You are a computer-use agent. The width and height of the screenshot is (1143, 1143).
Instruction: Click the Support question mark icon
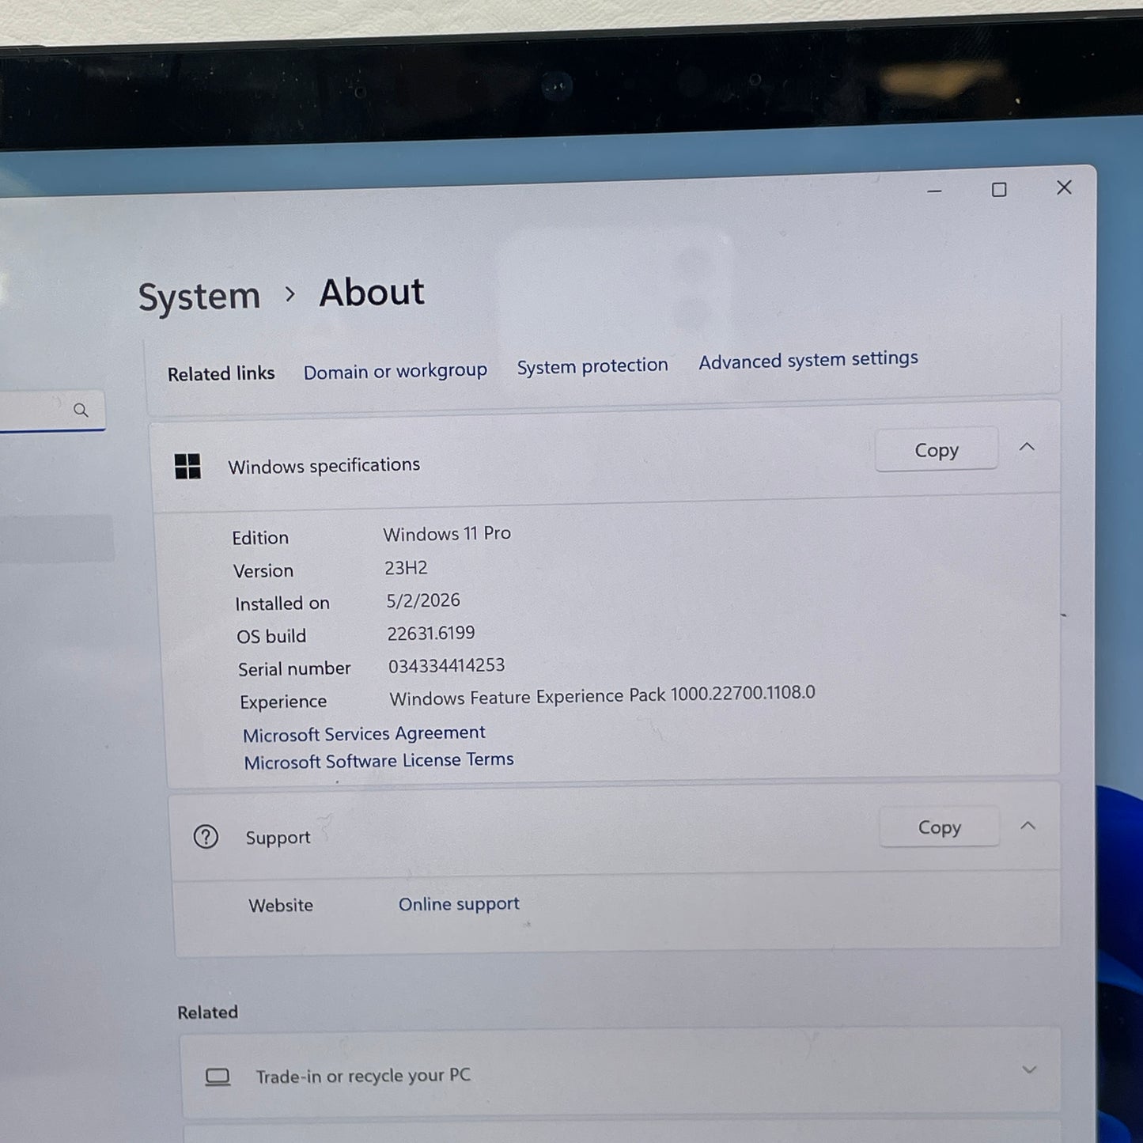pos(206,837)
